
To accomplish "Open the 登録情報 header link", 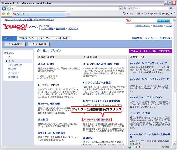I will tap(61, 29).
